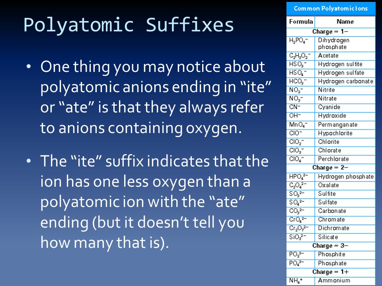Click the CrO₄²⁻ formula cell
Screen dimensions: 382x286
pos(301,220)
